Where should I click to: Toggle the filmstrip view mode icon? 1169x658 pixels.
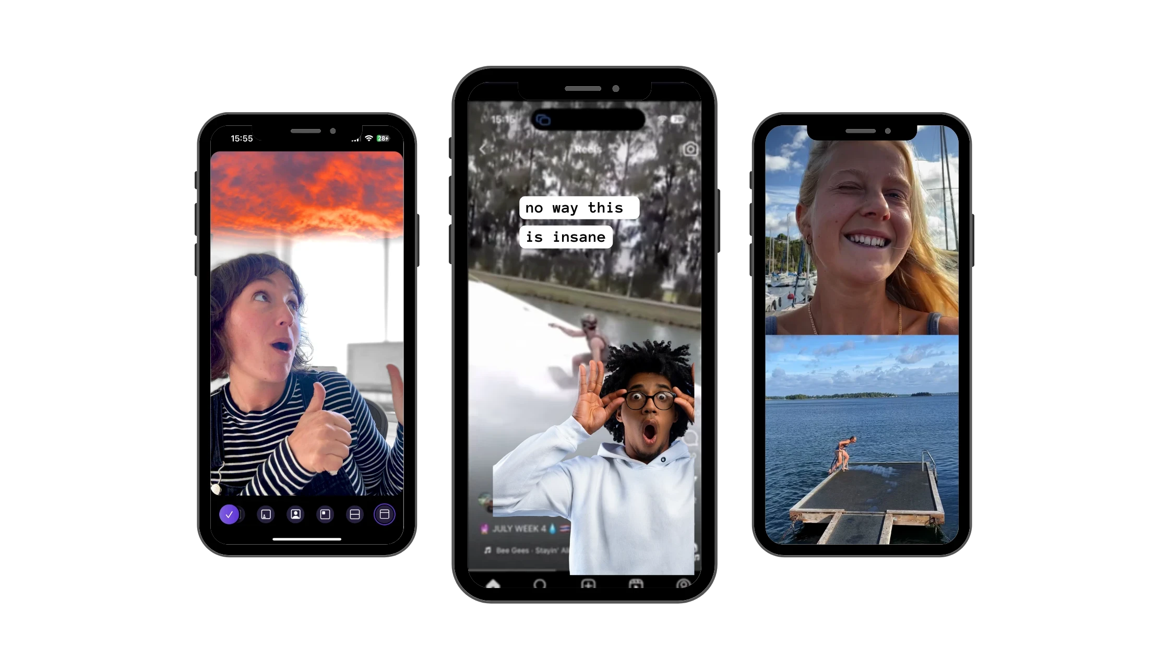click(x=385, y=514)
